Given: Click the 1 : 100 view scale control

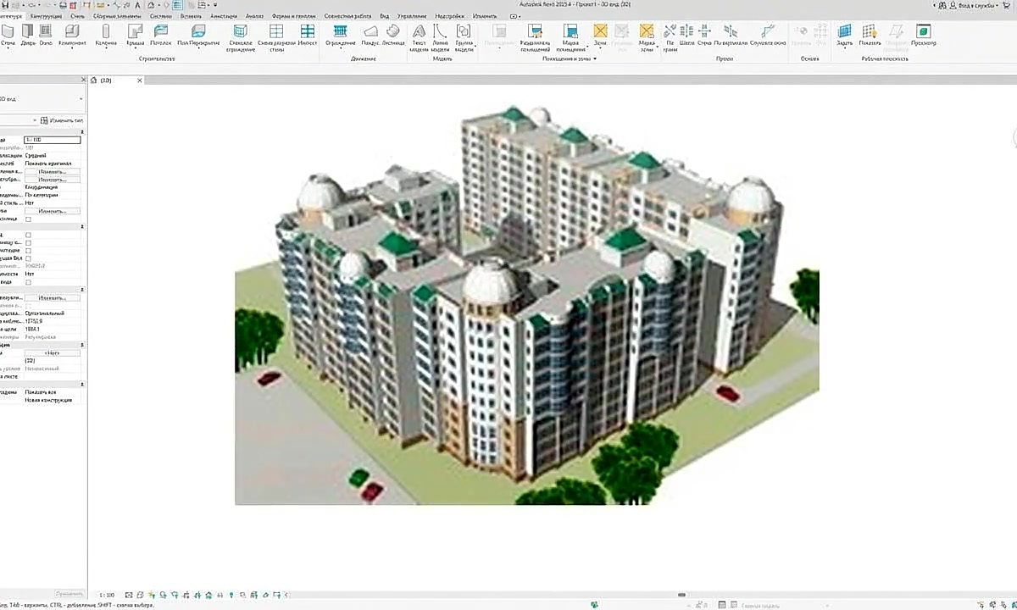Looking at the screenshot, I should tap(107, 596).
